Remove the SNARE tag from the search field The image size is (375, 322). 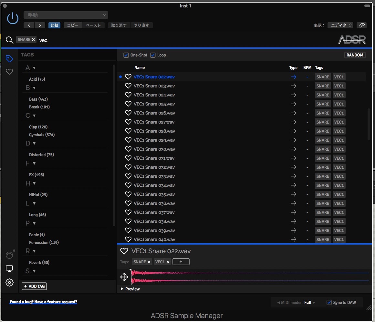(33, 39)
